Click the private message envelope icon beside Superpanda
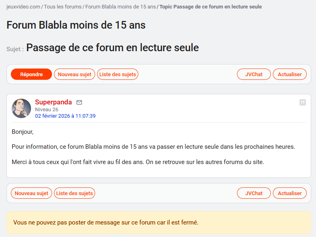316x237 pixels. coord(79,102)
